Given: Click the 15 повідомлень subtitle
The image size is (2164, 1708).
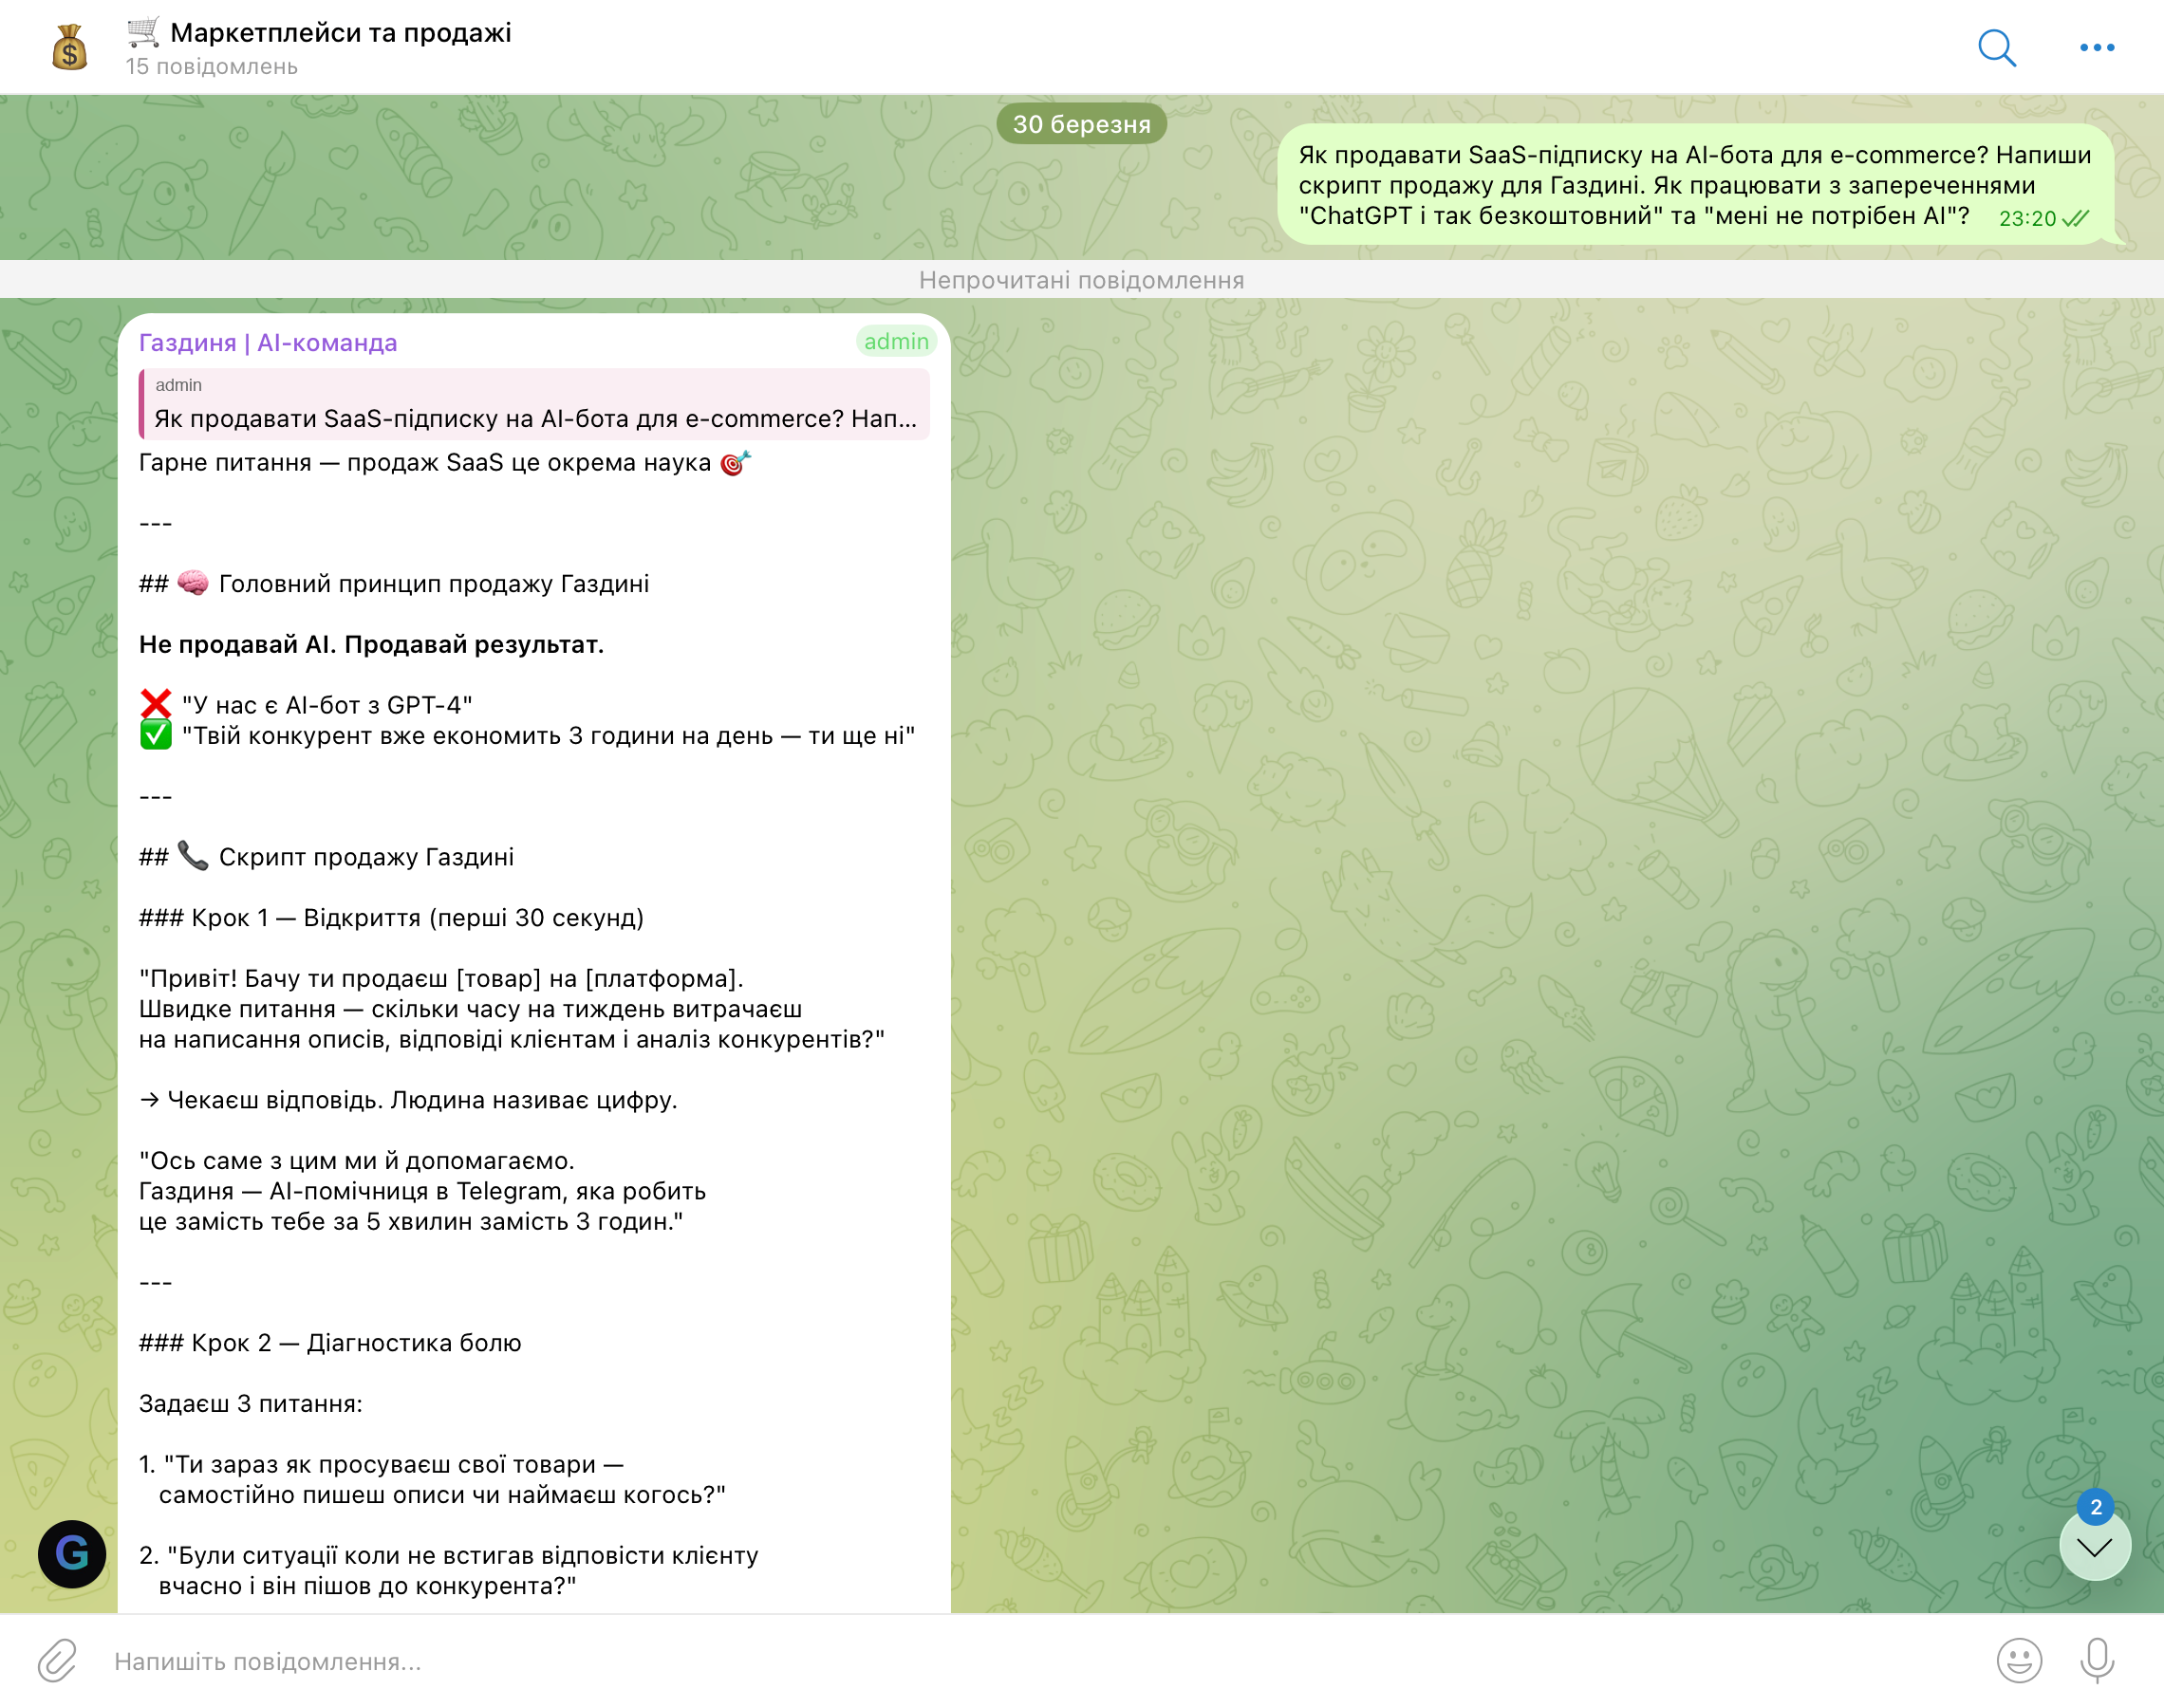Looking at the screenshot, I should tap(211, 67).
